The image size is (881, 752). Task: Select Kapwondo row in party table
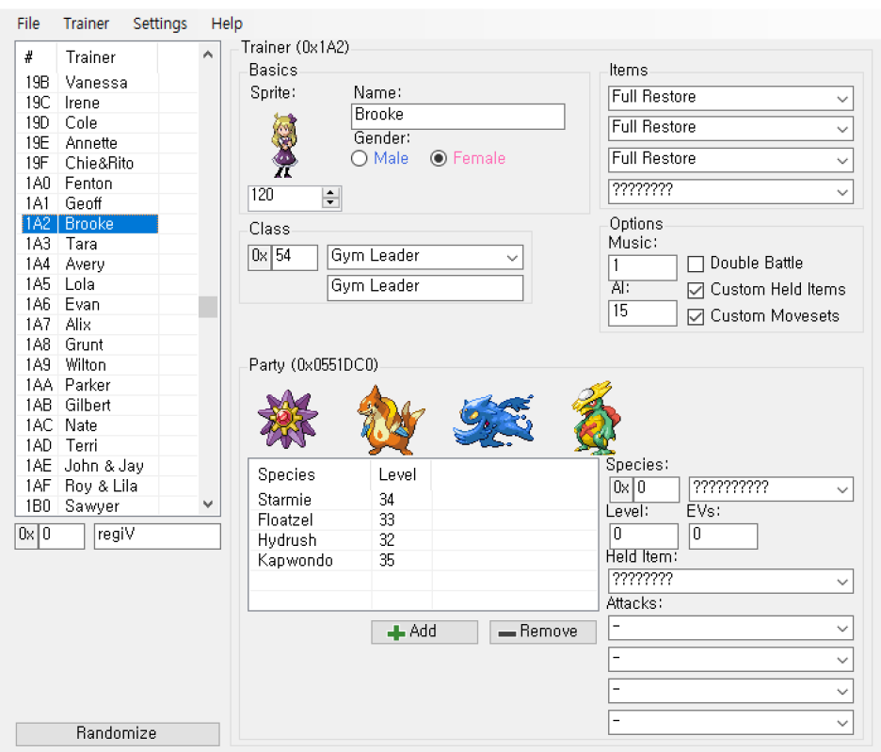tap(423, 560)
